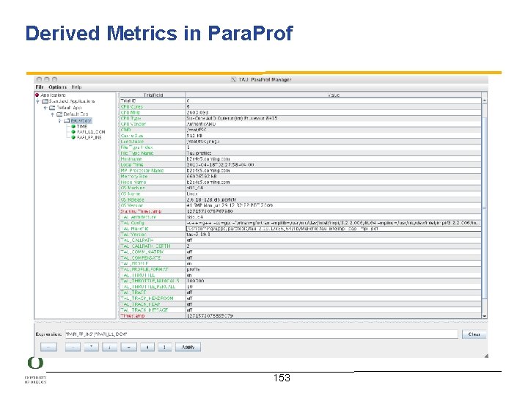Click the Default Exp folder icon

pos(59,114)
